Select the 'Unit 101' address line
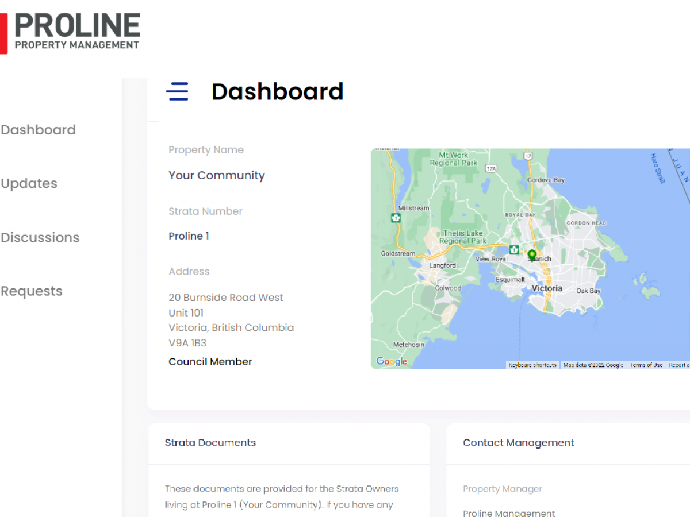 click(186, 313)
